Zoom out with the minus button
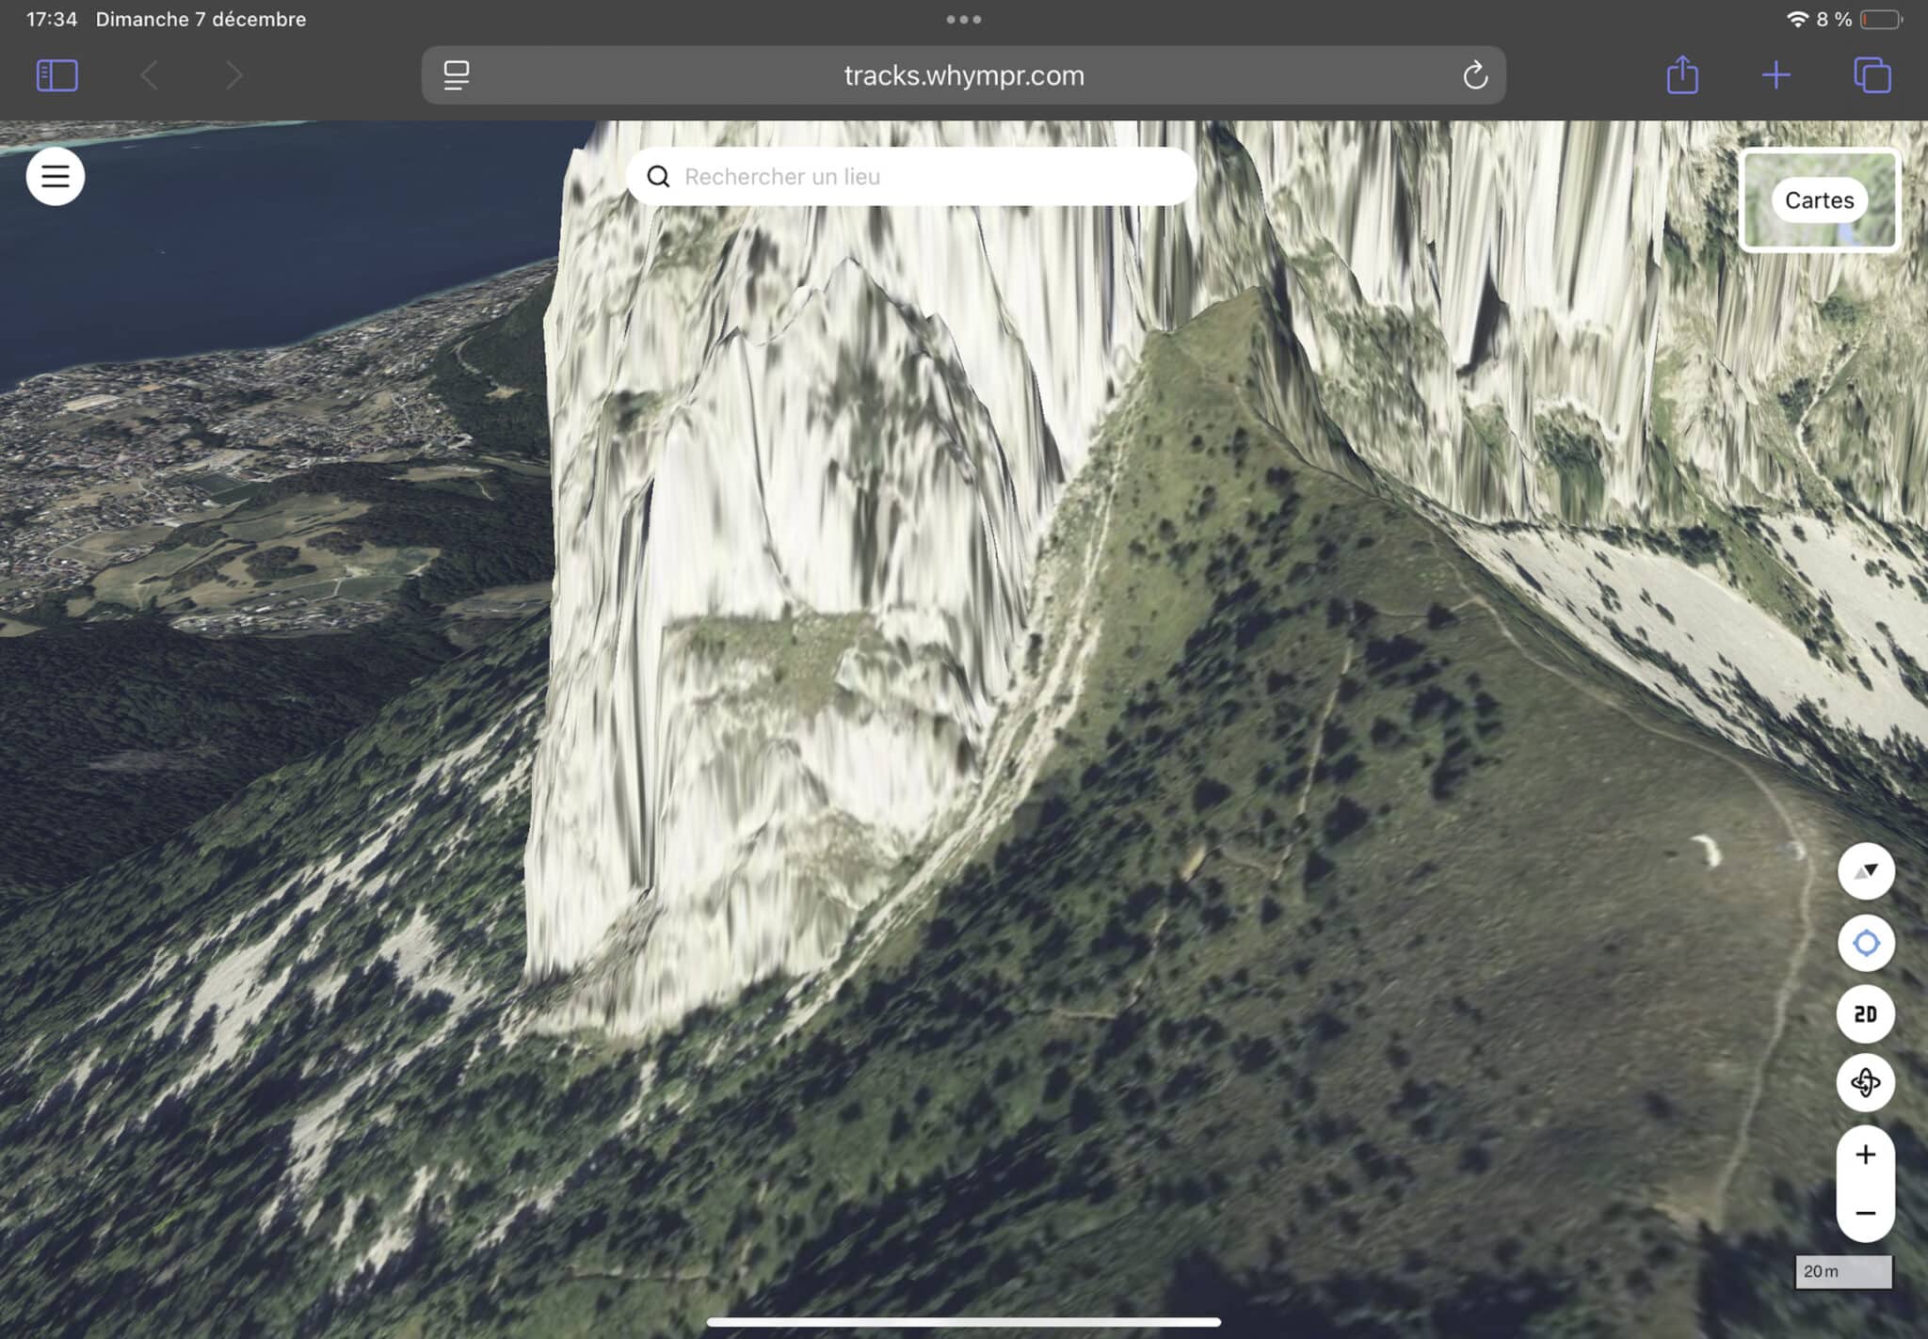 tap(1865, 1213)
